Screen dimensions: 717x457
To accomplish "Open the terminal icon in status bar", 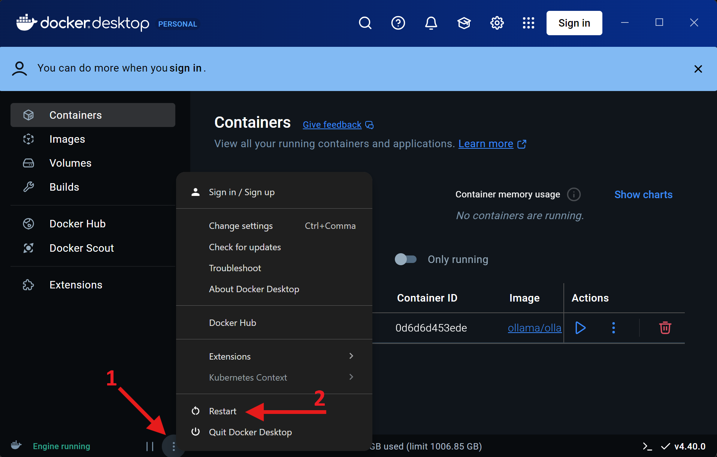I will pos(647,446).
